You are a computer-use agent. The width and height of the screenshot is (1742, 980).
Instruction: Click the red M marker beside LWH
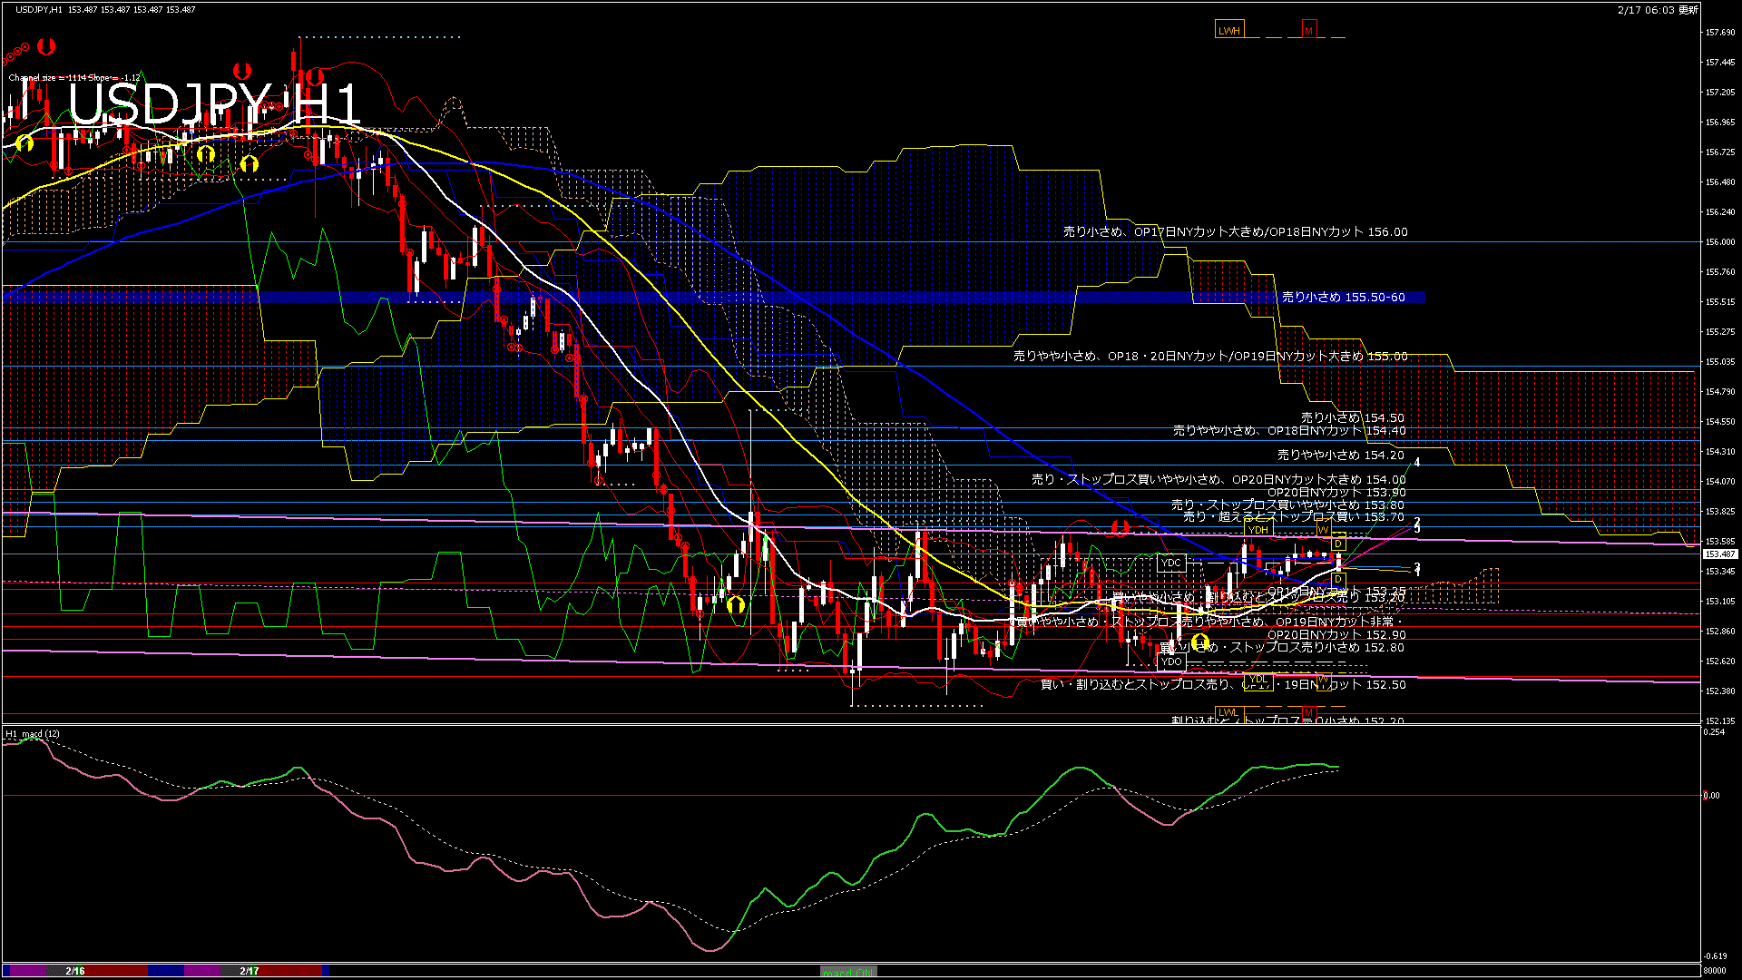(1308, 31)
